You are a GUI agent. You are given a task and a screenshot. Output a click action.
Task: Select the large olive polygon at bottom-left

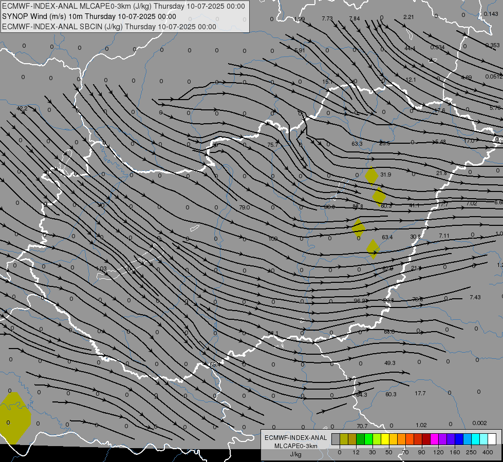(x=14, y=418)
